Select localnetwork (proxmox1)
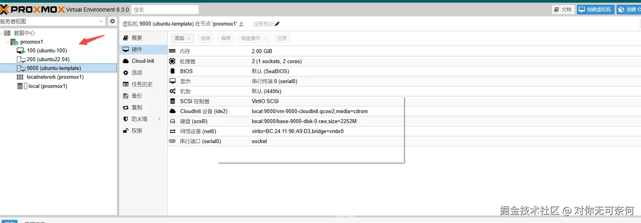 coord(55,77)
